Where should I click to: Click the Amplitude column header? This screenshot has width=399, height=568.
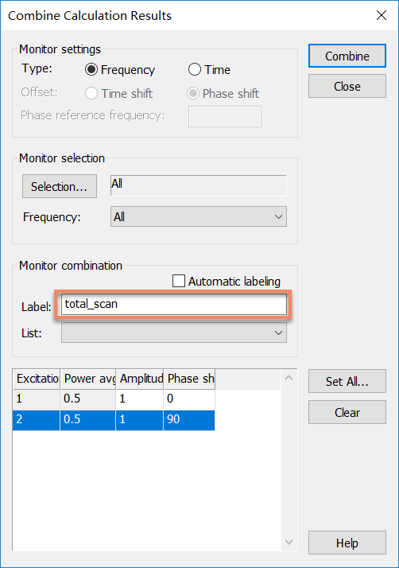[x=140, y=379]
